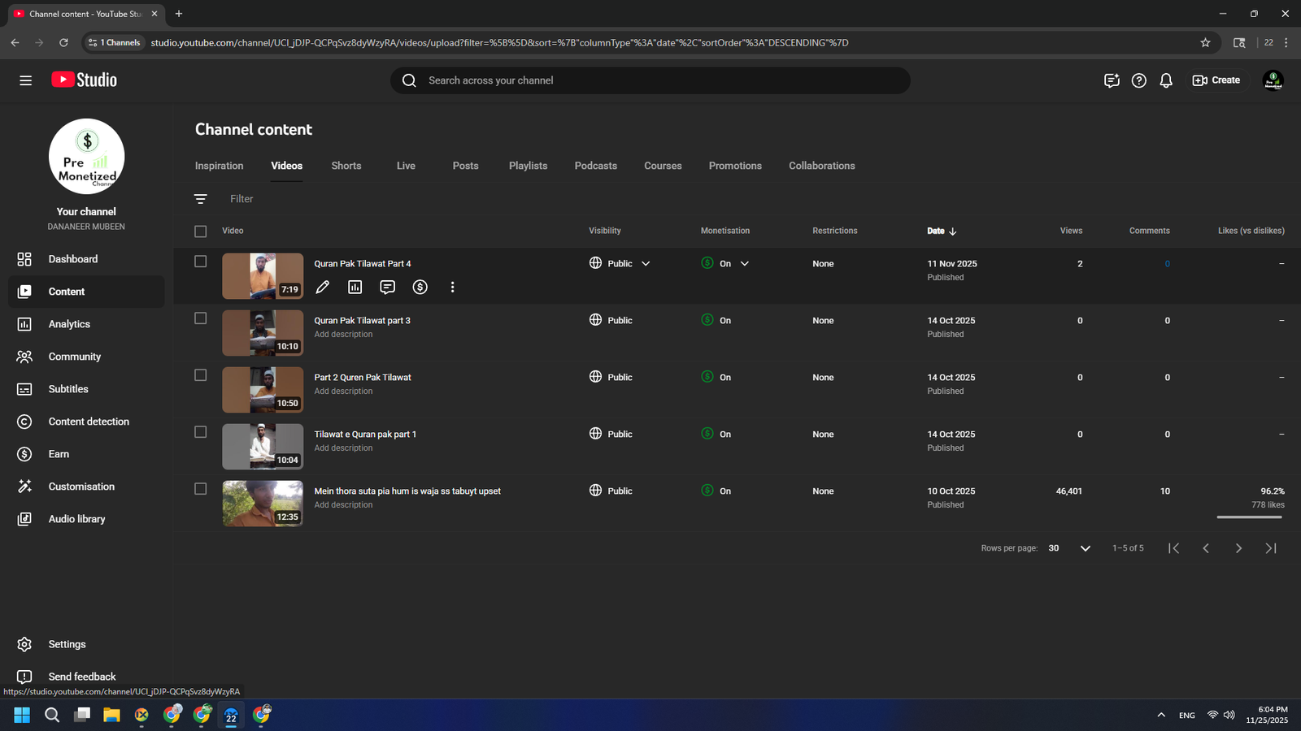Check the box for Quran Pak Tilawat part 3

pos(201,318)
